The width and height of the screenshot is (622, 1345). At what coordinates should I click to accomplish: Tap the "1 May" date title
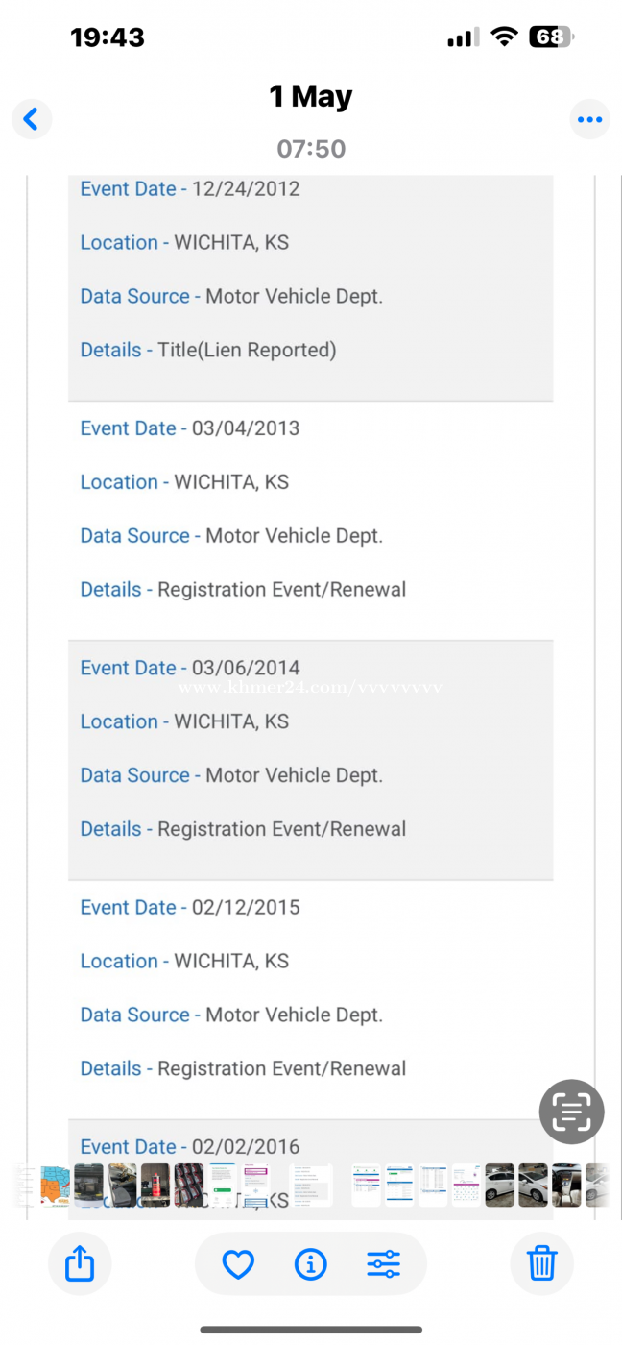[310, 96]
